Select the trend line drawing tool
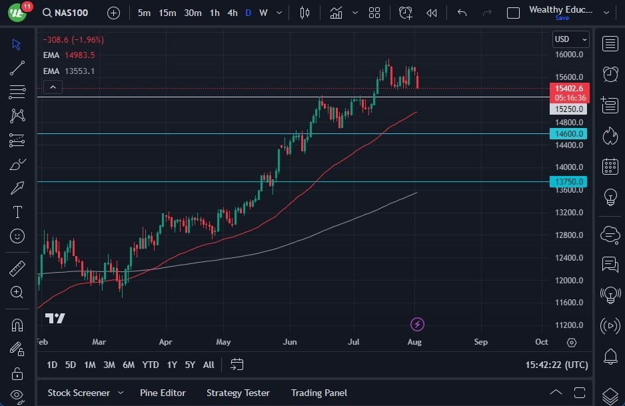Screen dimensions: 625x406 point(18,67)
